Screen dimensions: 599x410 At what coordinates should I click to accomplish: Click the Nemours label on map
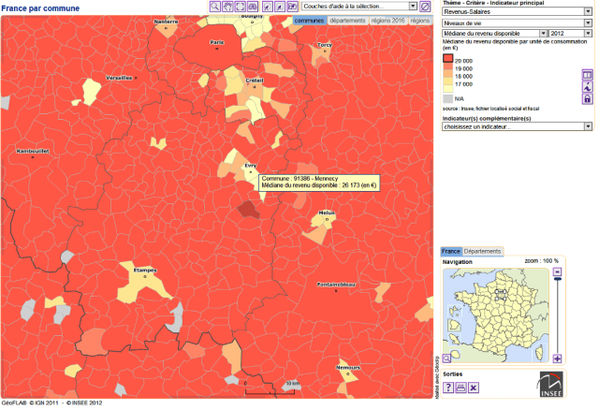pyautogui.click(x=348, y=368)
